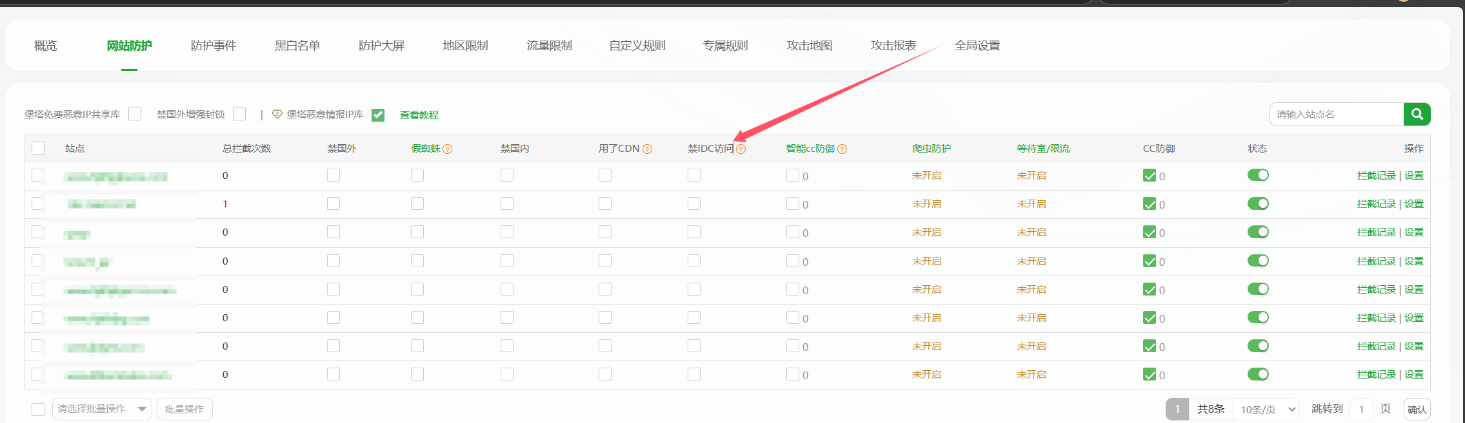The height and width of the screenshot is (423, 1465).
Task: Click help icon next to 假蜘蛛
Action: click(x=448, y=149)
